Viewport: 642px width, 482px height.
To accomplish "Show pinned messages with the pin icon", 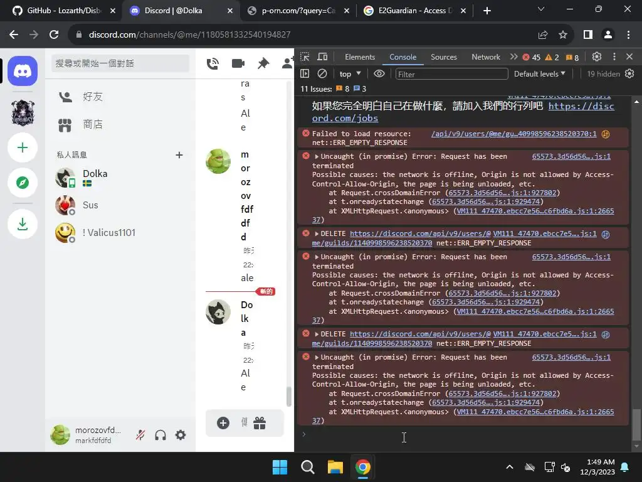I will [263, 63].
